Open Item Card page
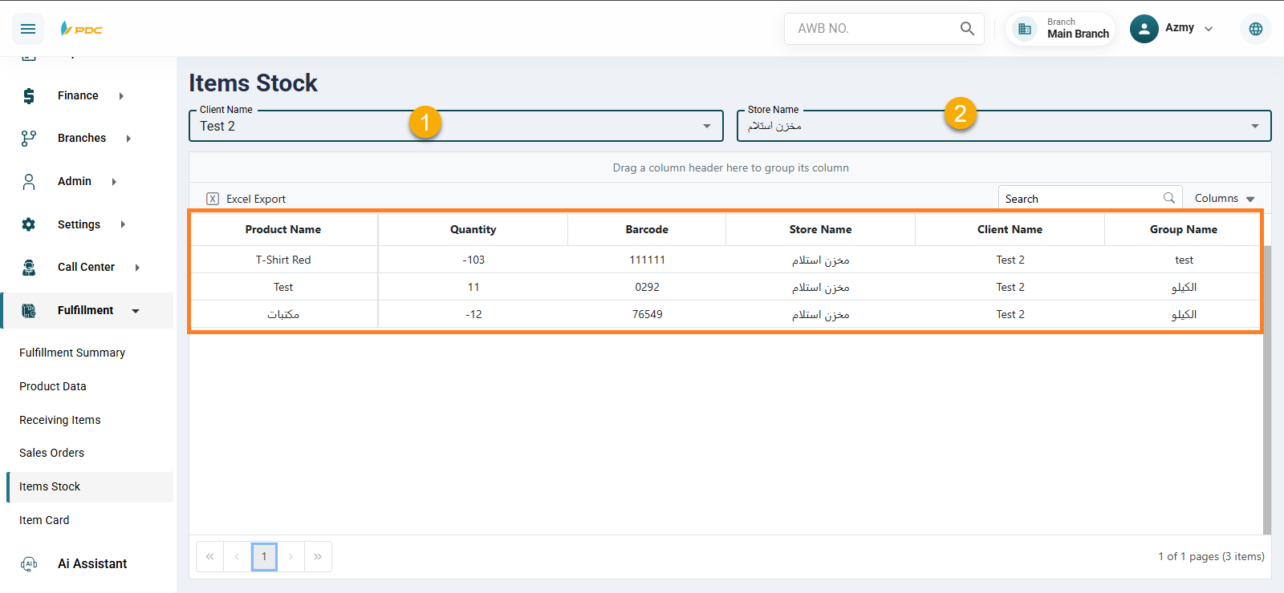The height and width of the screenshot is (593, 1284). pyautogui.click(x=44, y=520)
